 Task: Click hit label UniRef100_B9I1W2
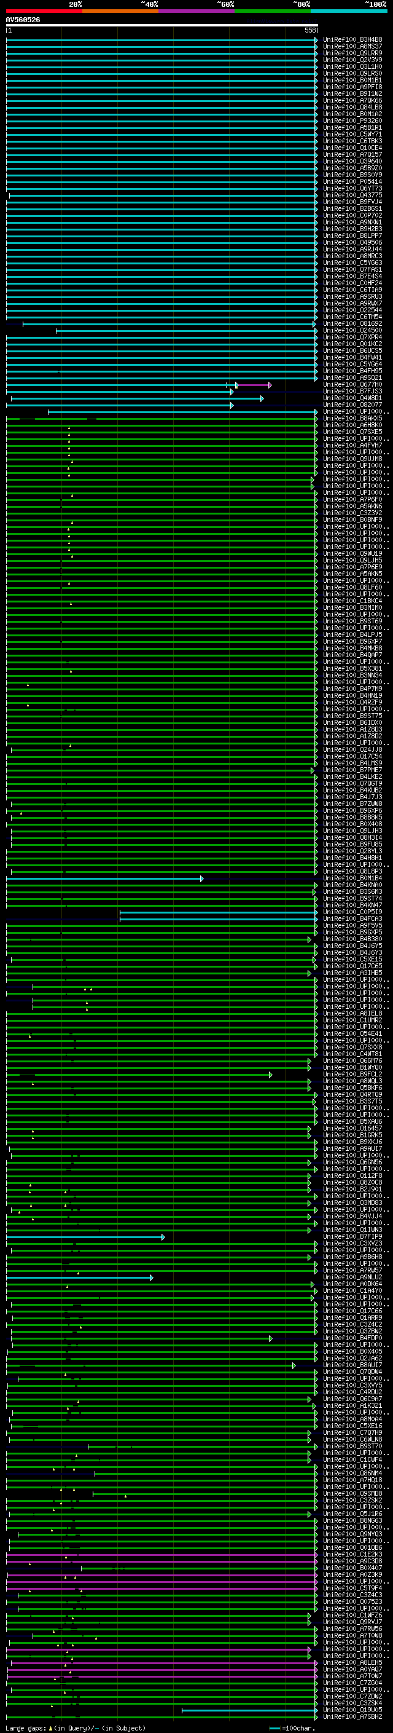(352, 93)
